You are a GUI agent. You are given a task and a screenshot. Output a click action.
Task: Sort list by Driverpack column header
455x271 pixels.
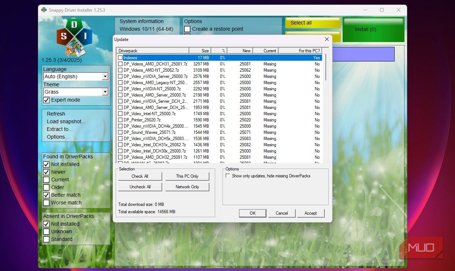pos(153,51)
